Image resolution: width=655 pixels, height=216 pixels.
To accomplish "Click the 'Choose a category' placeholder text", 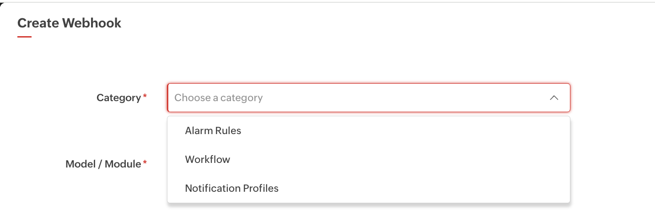I will [219, 98].
